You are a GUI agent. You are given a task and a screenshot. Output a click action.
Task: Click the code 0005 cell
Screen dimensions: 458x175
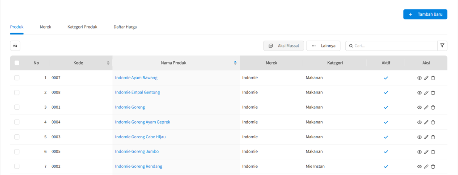tap(56, 152)
